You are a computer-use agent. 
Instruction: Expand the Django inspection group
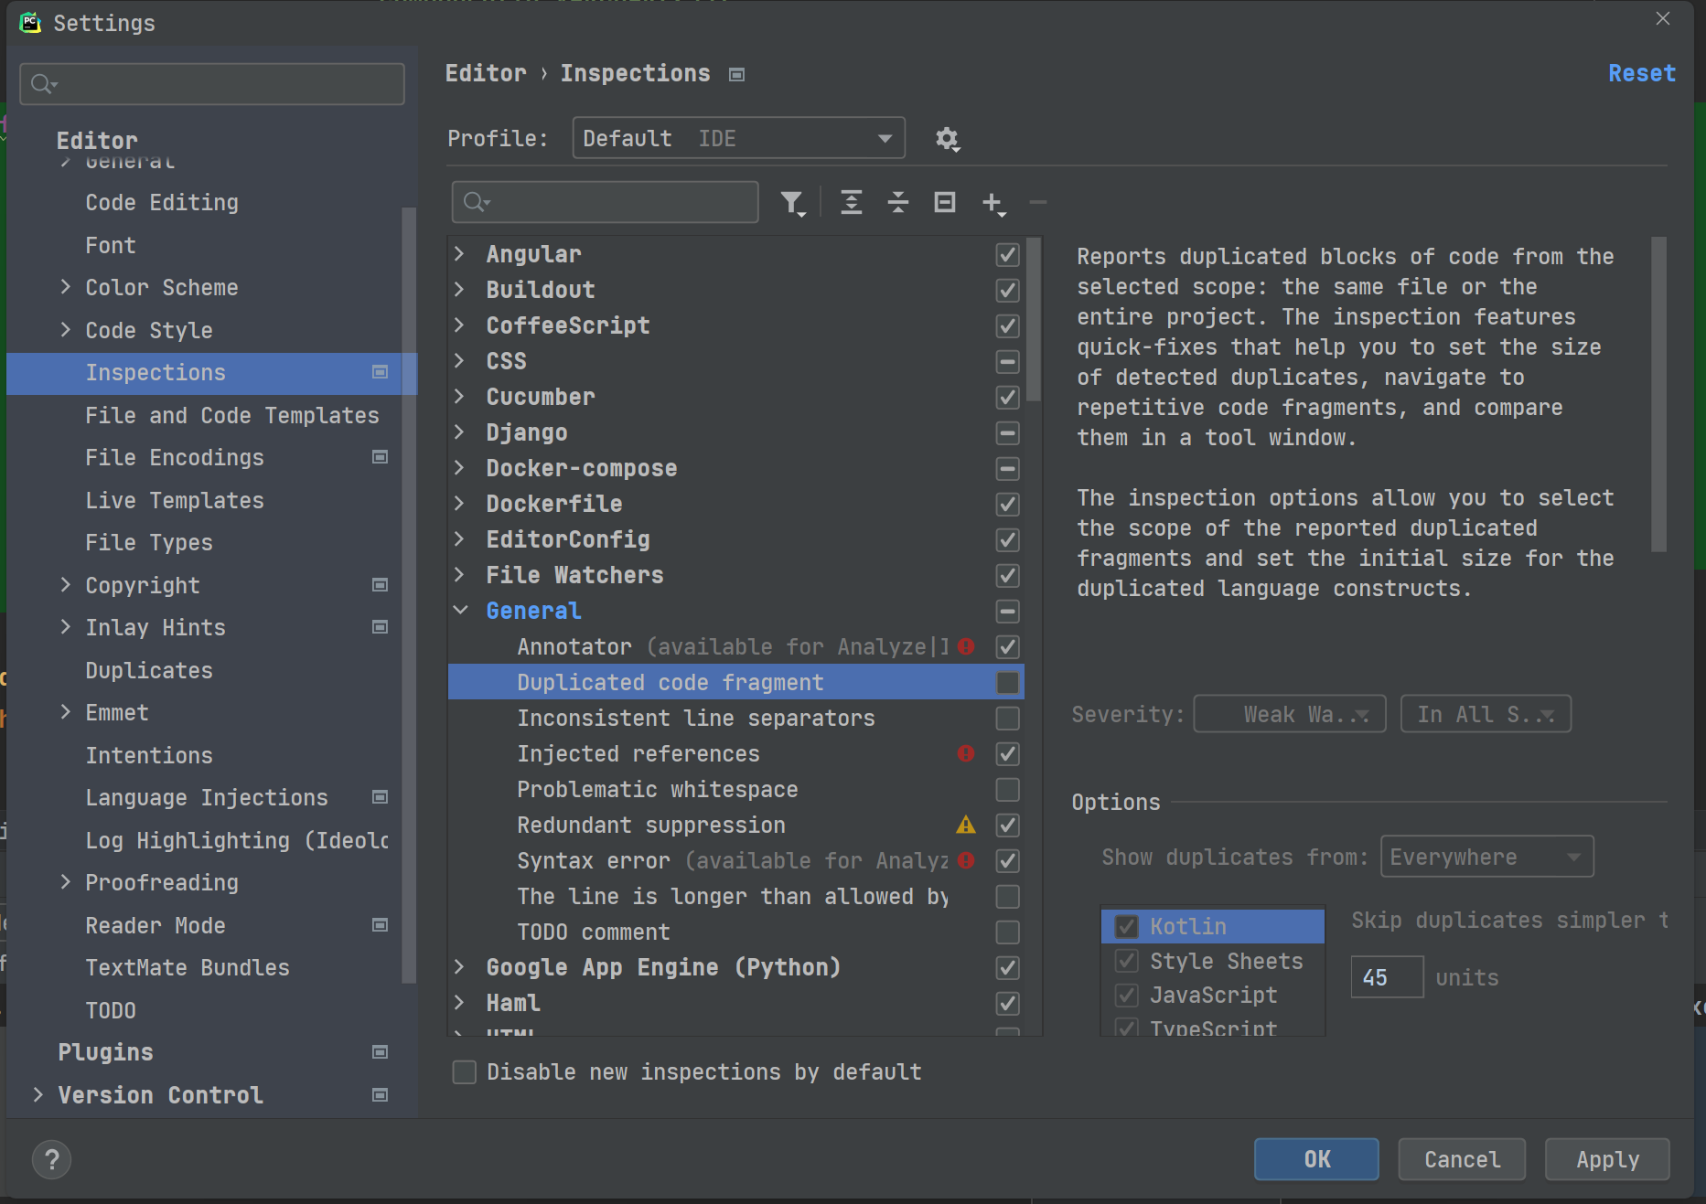click(x=460, y=432)
